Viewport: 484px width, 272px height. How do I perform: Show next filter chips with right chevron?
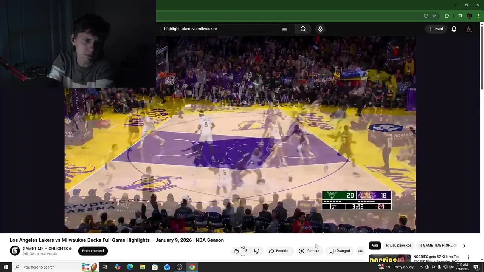click(x=464, y=246)
